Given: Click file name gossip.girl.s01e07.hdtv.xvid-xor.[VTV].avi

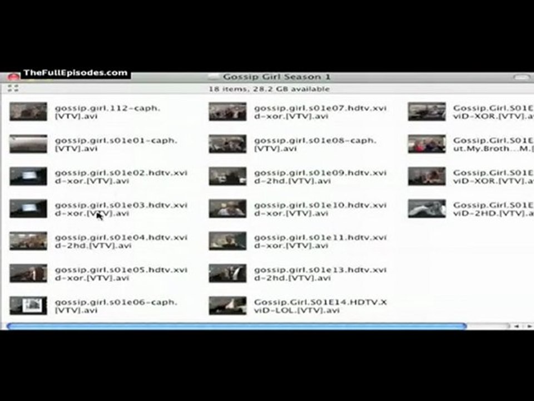Looking at the screenshot, I should (x=320, y=112).
